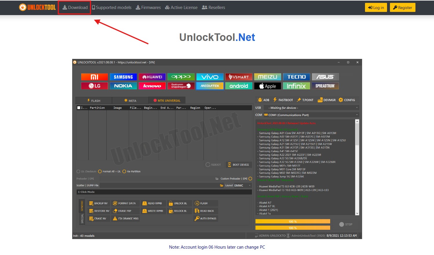Click the Log in button
This screenshot has width=434, height=255.
[376, 8]
